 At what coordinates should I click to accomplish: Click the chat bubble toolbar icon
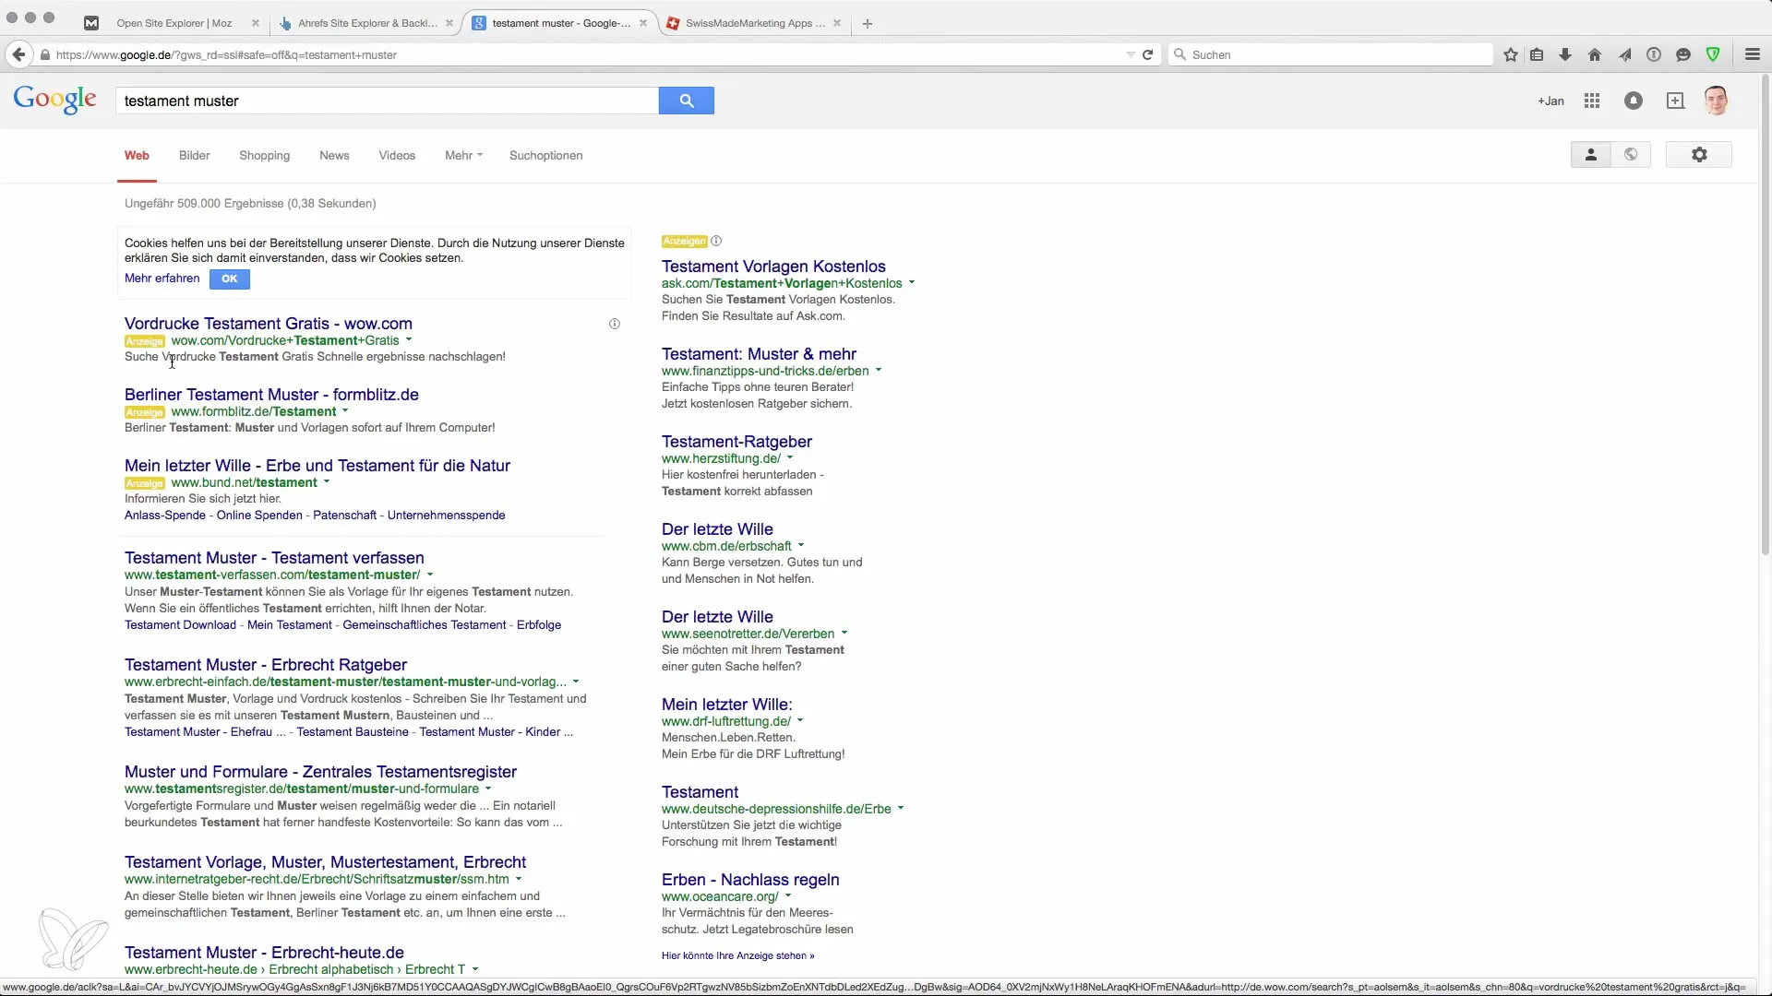click(1683, 54)
